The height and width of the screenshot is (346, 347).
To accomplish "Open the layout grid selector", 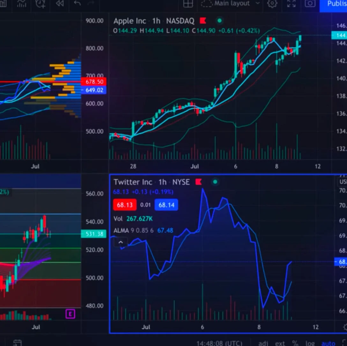I will point(188,4).
